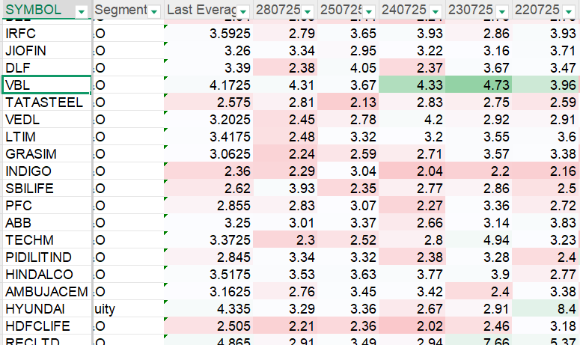Select the INDIGO symbol cell

click(x=46, y=171)
